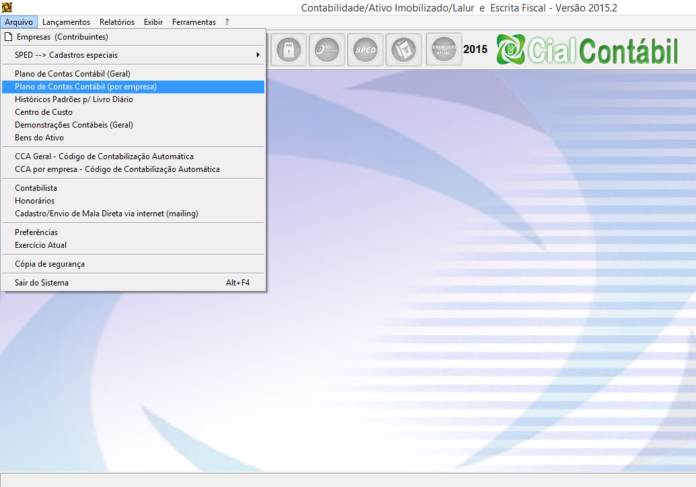Image resolution: width=696 pixels, height=487 pixels.
Task: Click the book with caduceus toolbar icon
Action: tap(404, 50)
